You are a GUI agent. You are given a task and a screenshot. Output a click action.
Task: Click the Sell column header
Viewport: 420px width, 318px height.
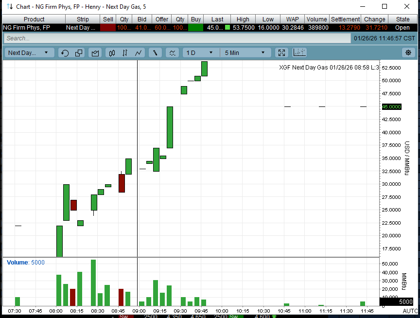point(108,19)
